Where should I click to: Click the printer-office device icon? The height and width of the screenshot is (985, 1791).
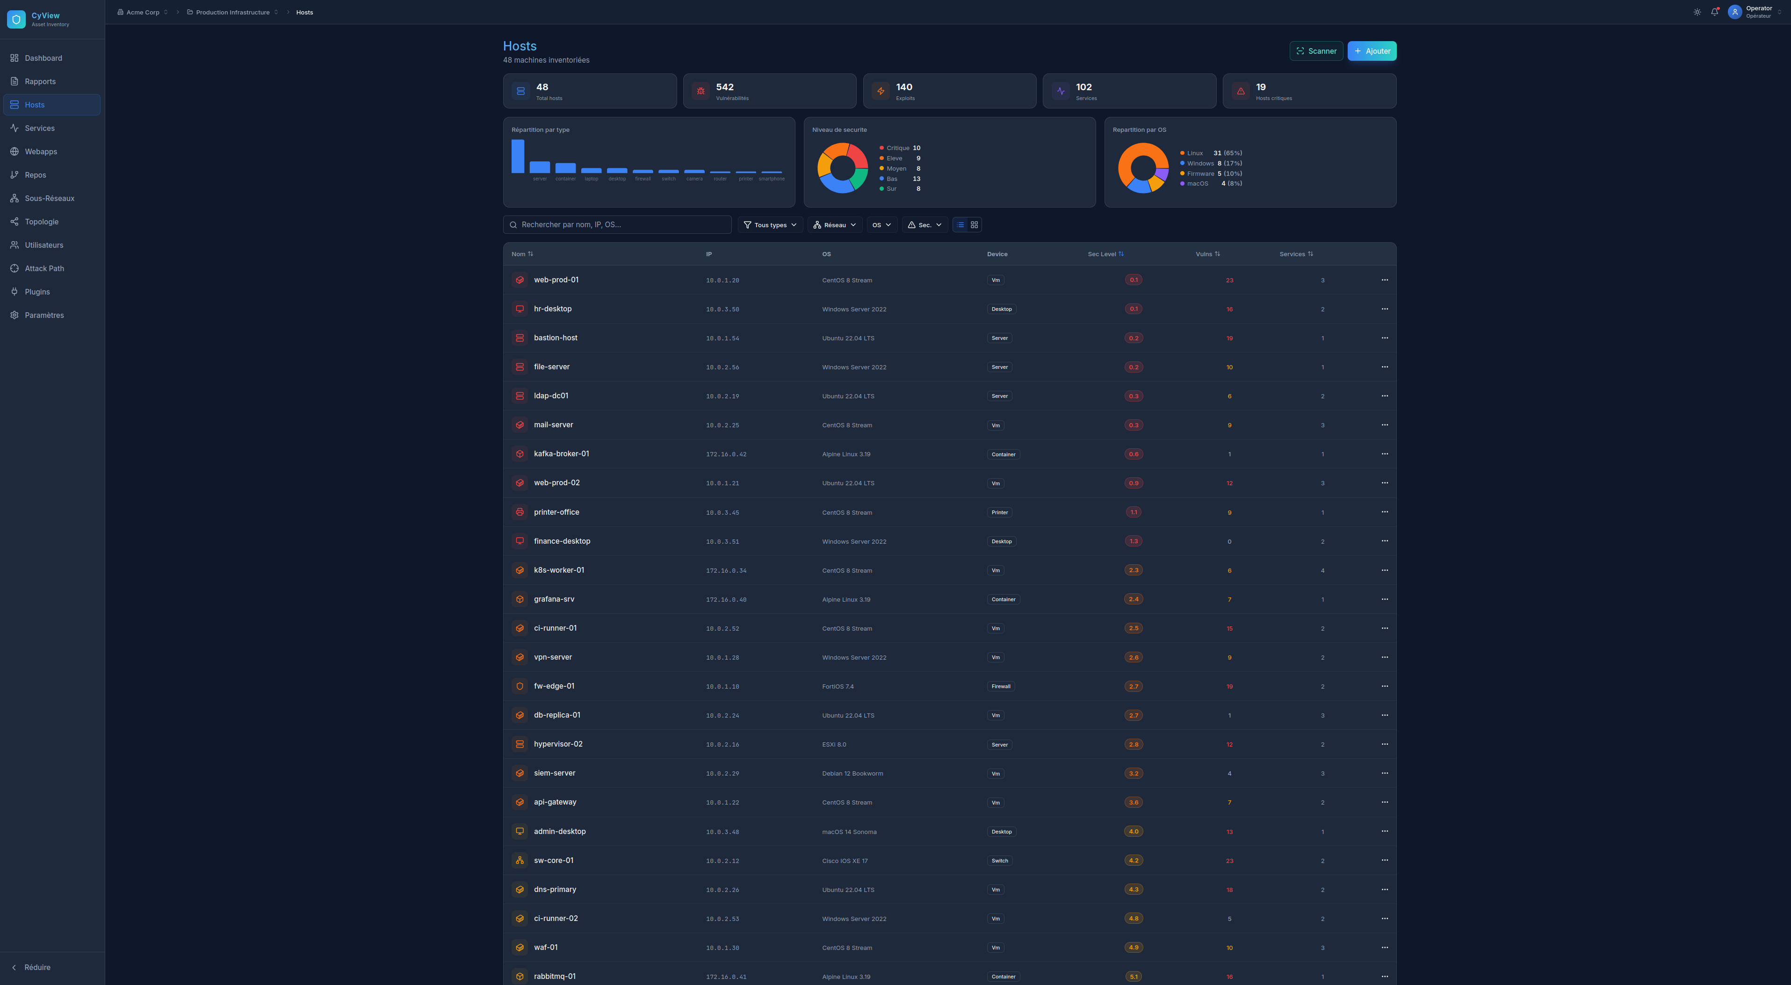(x=520, y=512)
